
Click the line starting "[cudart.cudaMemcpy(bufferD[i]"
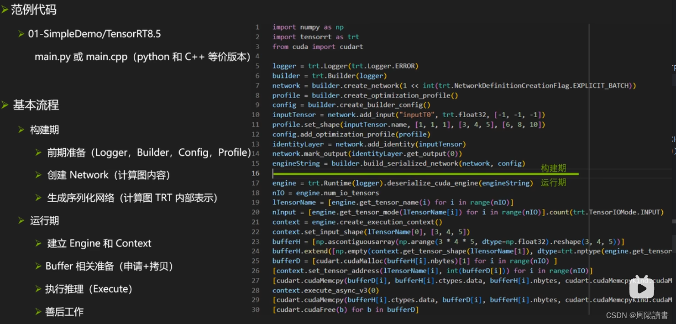pos(472,281)
